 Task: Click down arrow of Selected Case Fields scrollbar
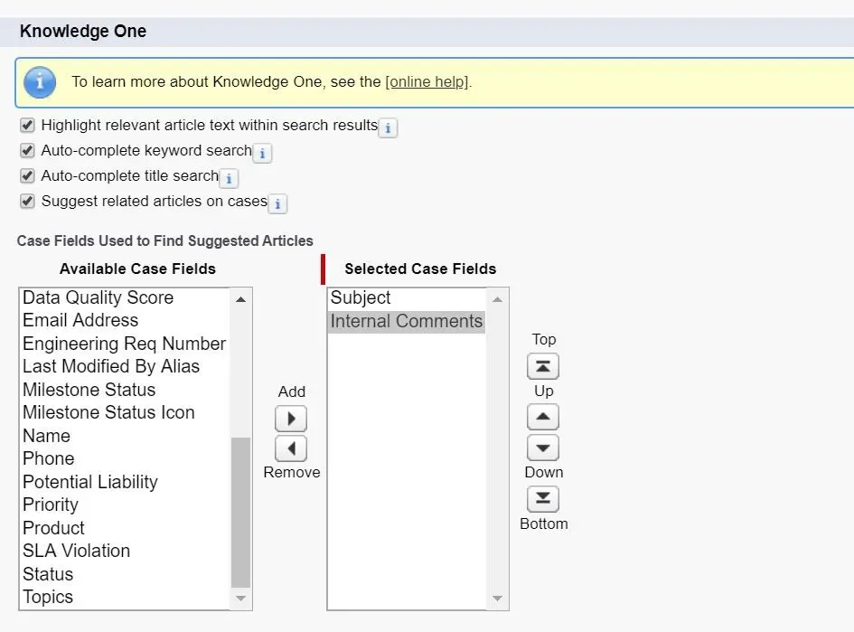pyautogui.click(x=497, y=599)
